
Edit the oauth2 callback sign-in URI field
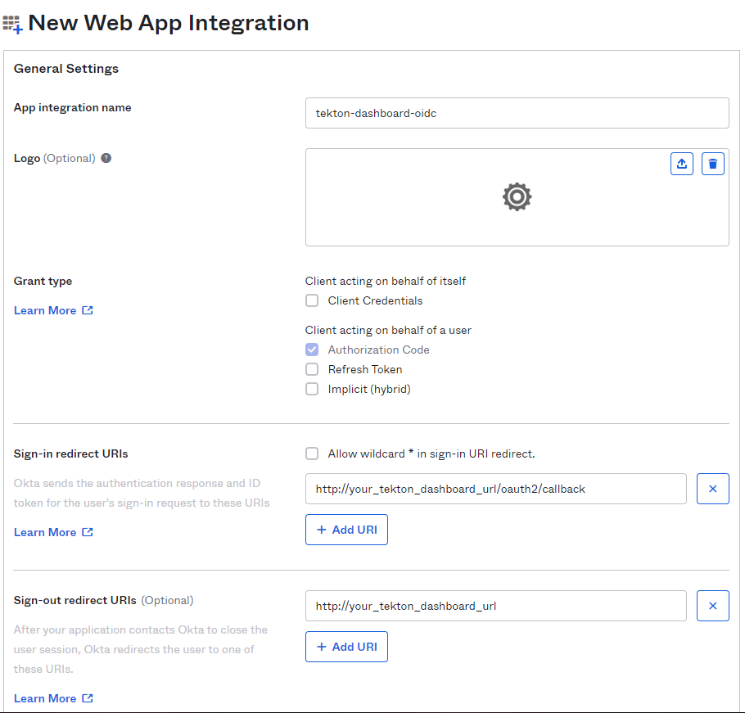point(495,489)
